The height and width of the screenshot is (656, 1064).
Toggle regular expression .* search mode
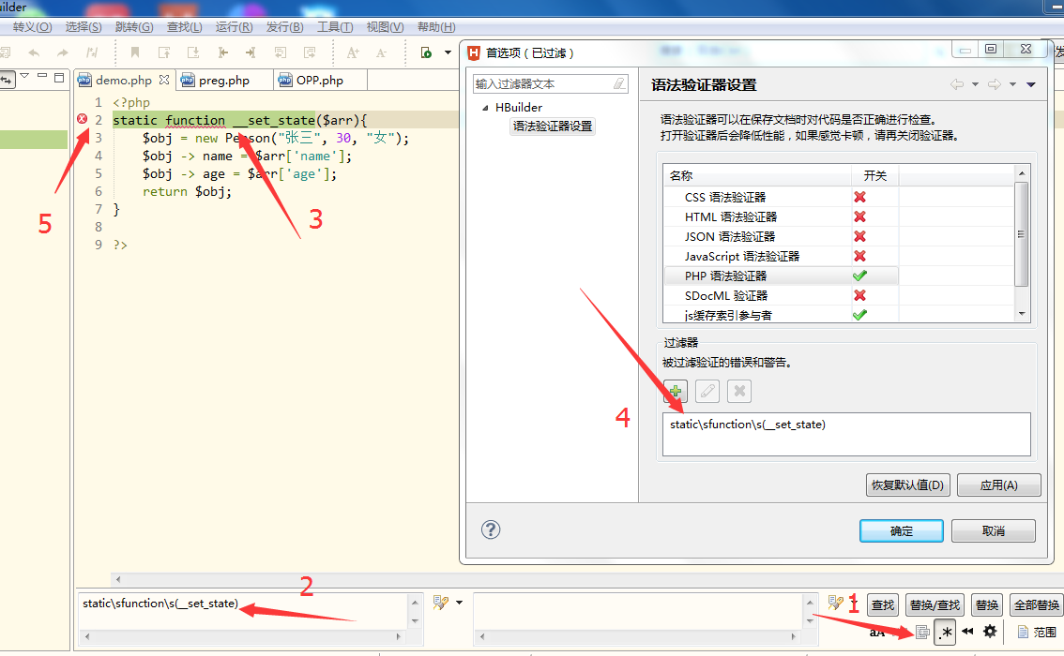coord(945,633)
